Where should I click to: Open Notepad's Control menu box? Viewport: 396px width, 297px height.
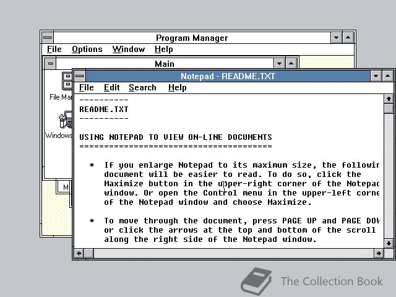(x=80, y=76)
